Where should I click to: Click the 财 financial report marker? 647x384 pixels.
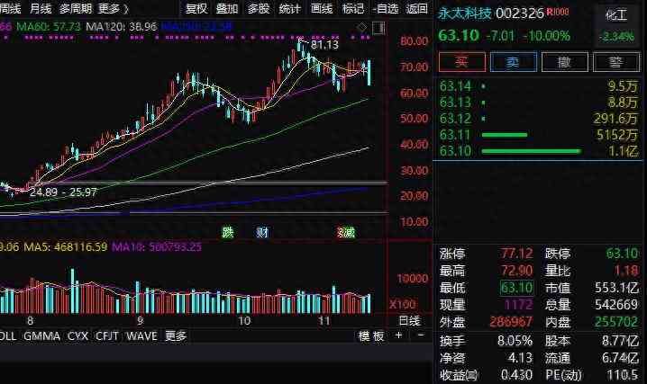point(261,233)
